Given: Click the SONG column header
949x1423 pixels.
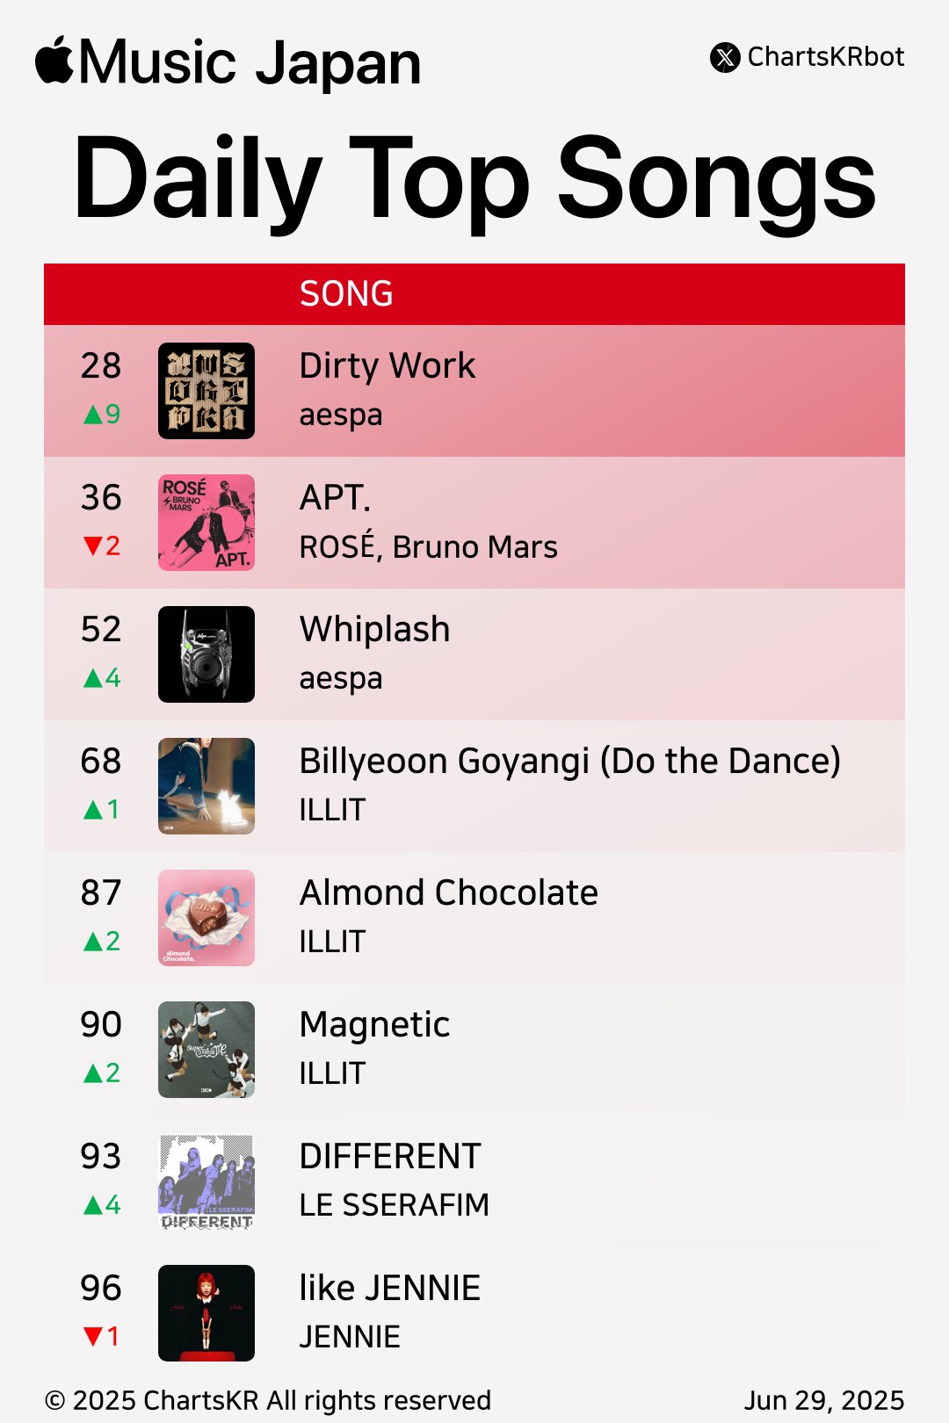Looking at the screenshot, I should point(346,294).
